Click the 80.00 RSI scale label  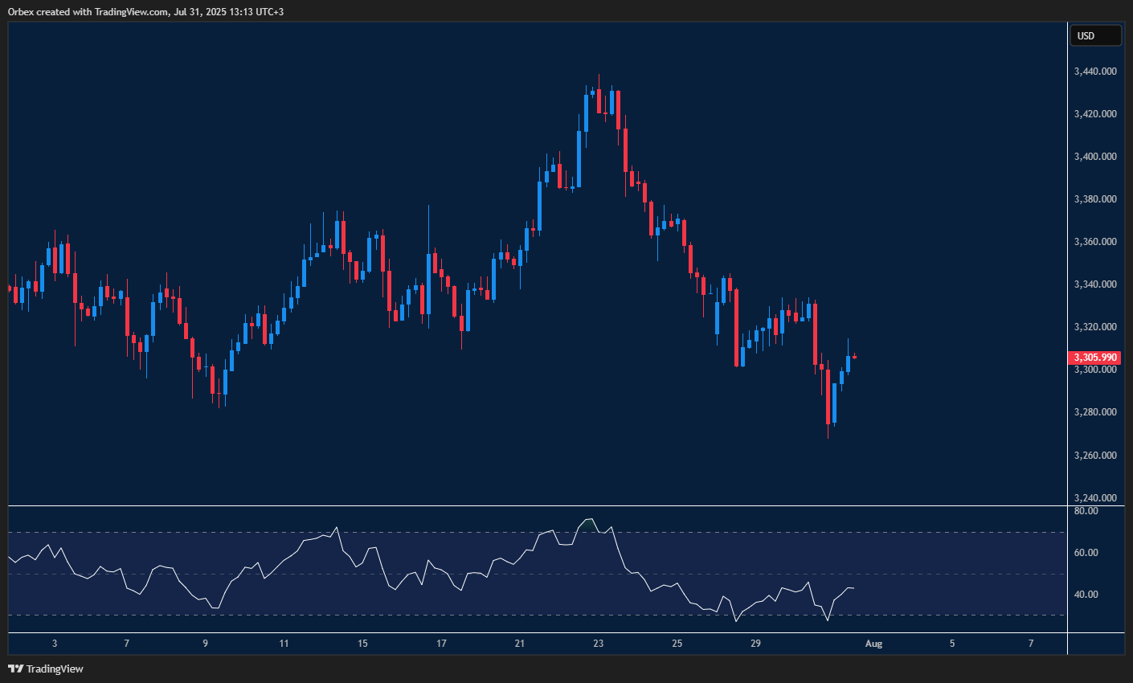click(x=1086, y=510)
